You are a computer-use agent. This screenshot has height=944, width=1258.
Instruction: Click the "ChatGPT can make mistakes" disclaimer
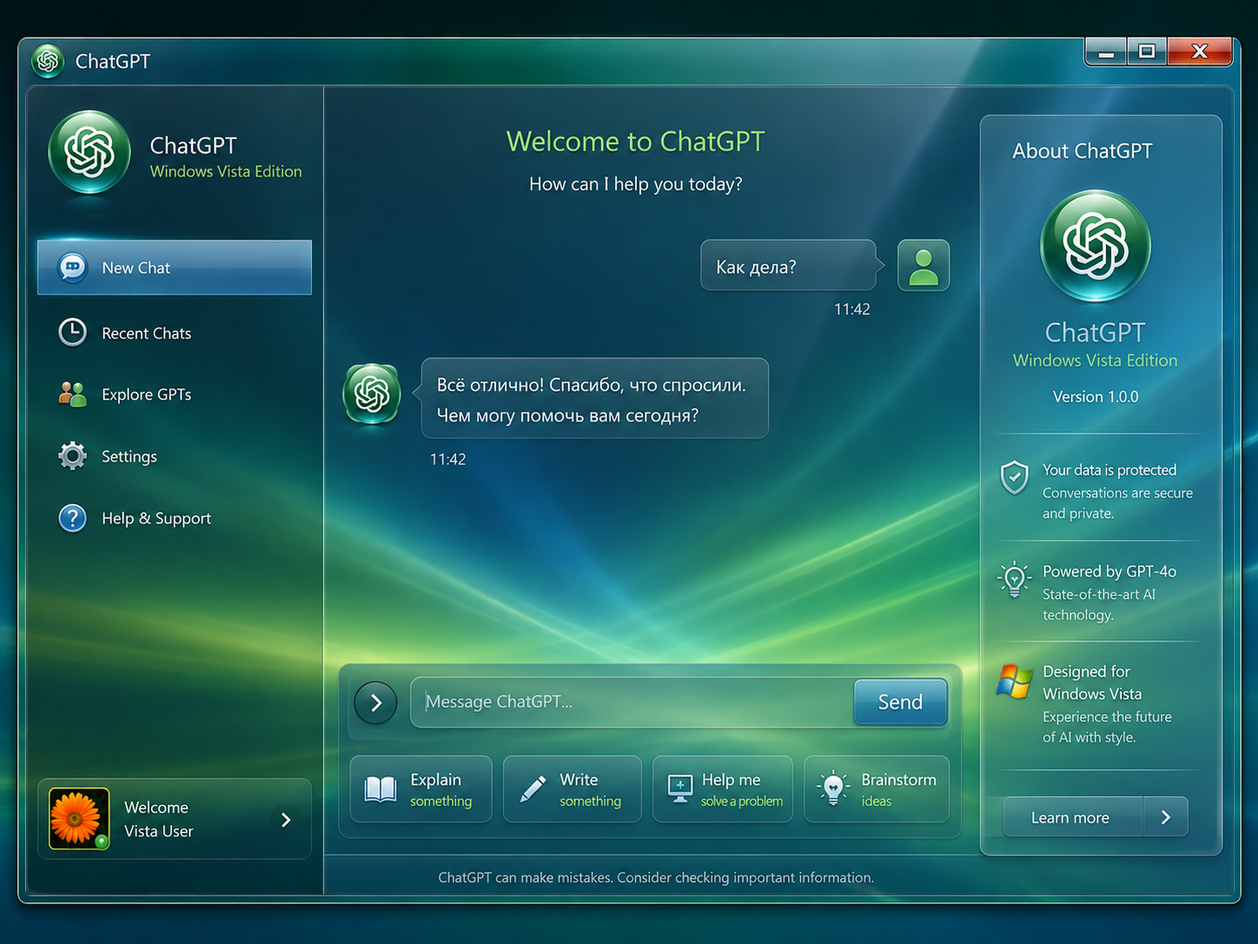pos(656,878)
